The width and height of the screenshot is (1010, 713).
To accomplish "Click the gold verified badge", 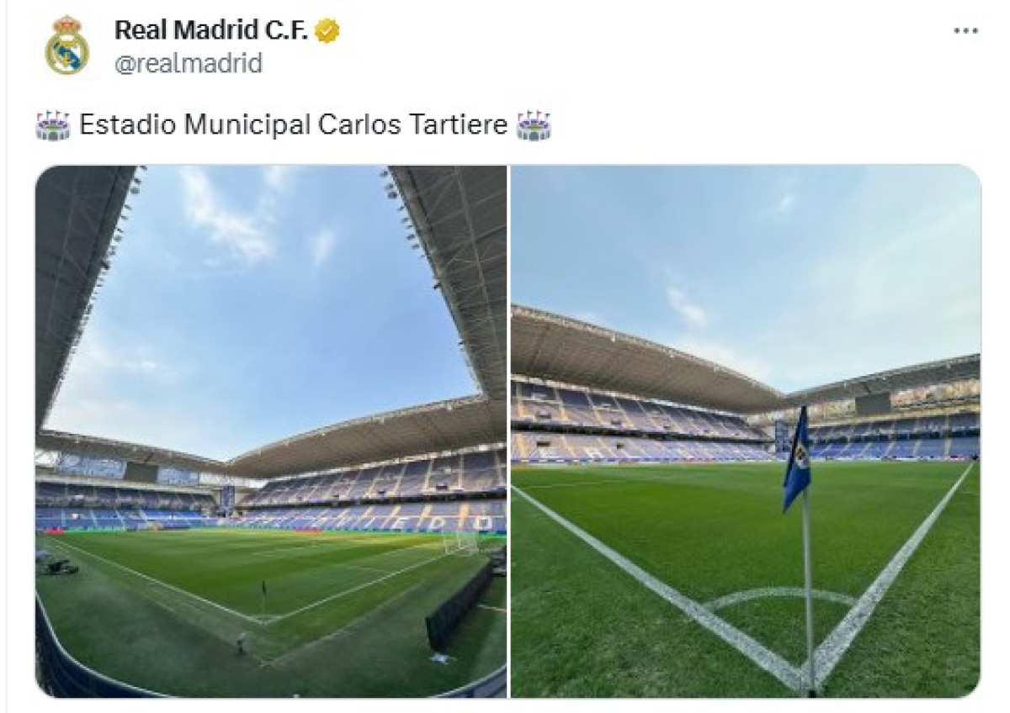I will (327, 31).
